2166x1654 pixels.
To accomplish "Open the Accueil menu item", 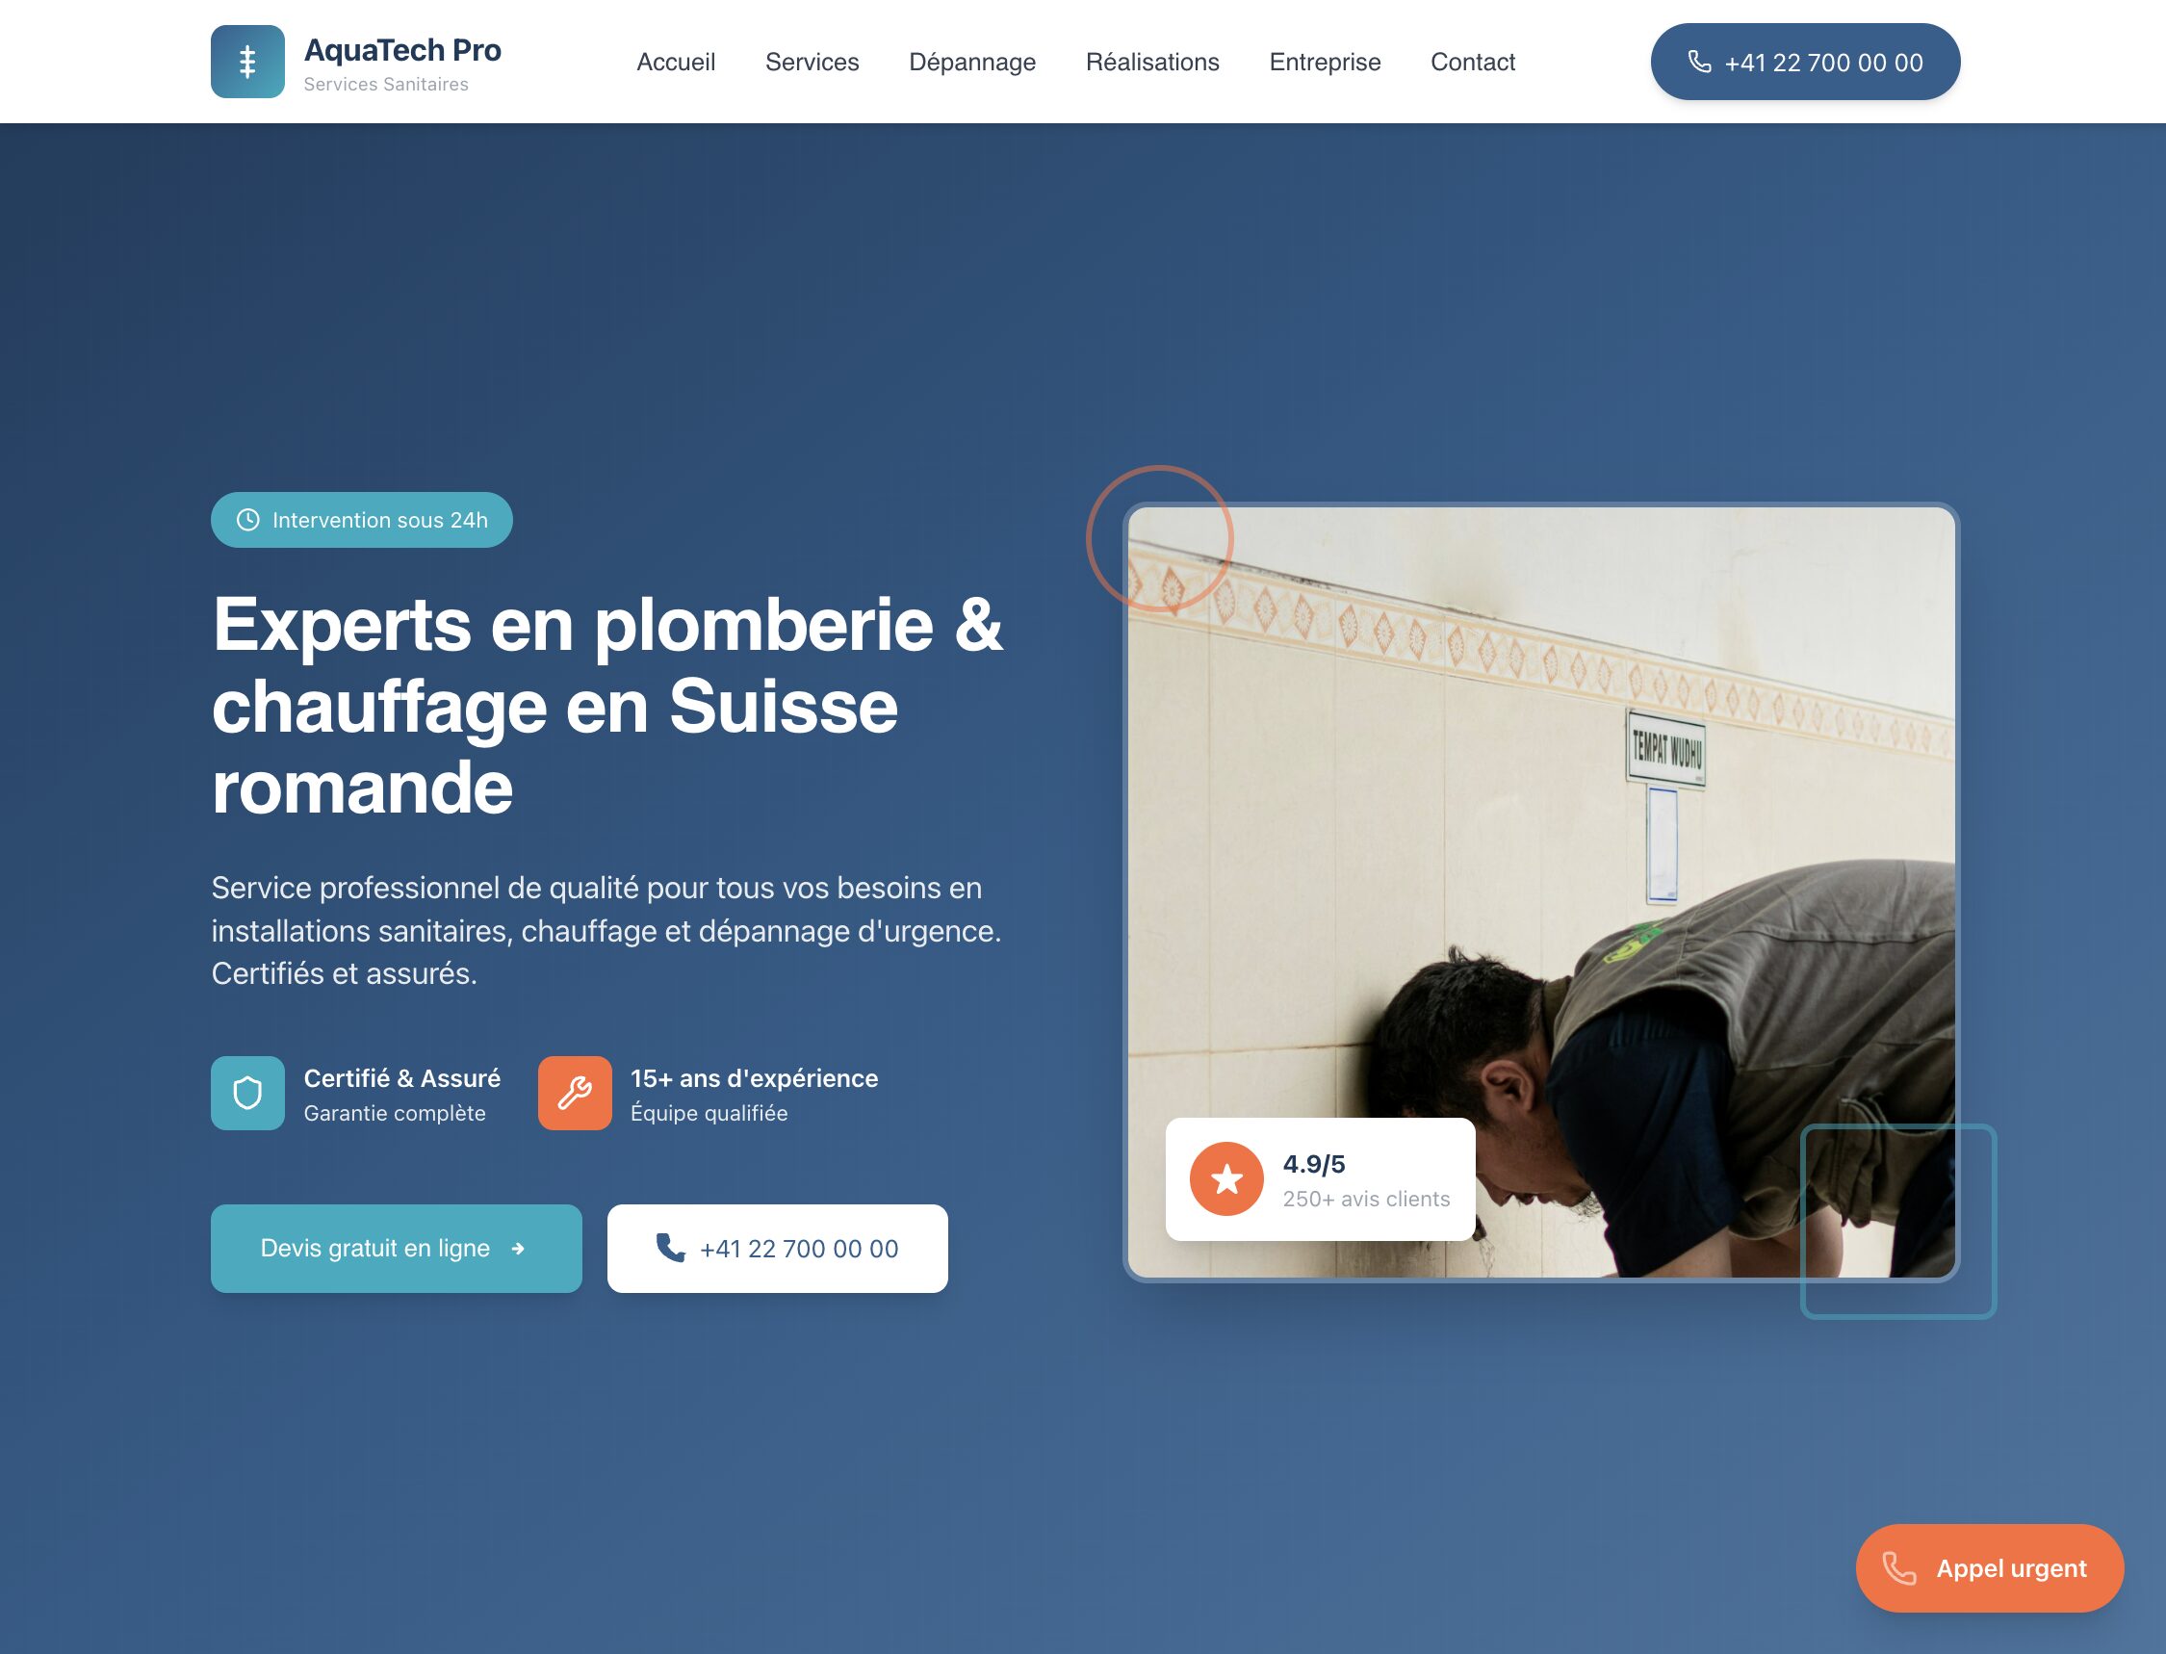I will click(x=676, y=62).
